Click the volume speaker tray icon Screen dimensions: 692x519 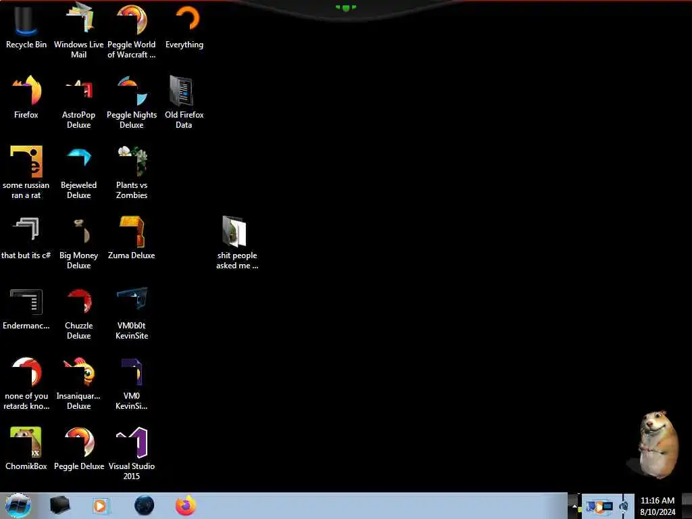(624, 506)
